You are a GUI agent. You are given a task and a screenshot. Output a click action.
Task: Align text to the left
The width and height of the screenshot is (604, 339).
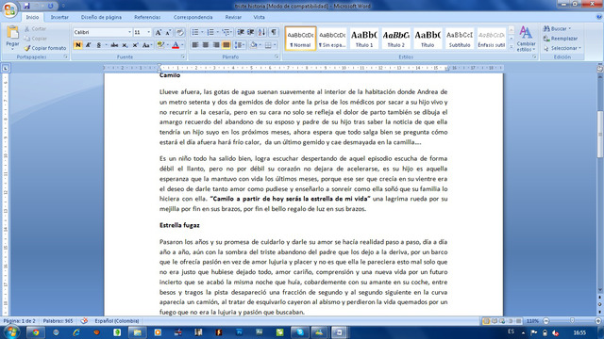[195, 45]
